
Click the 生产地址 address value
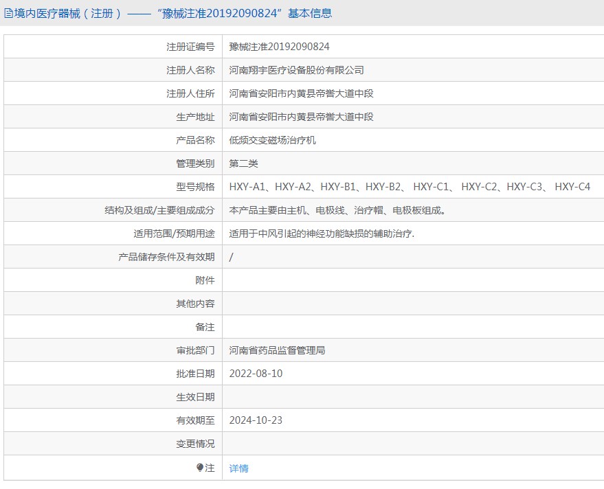click(301, 117)
